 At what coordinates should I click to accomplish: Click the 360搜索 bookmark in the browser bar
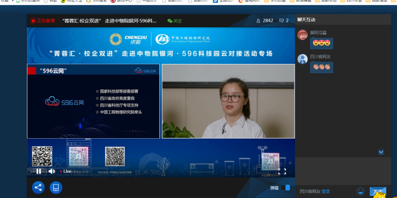96,1
